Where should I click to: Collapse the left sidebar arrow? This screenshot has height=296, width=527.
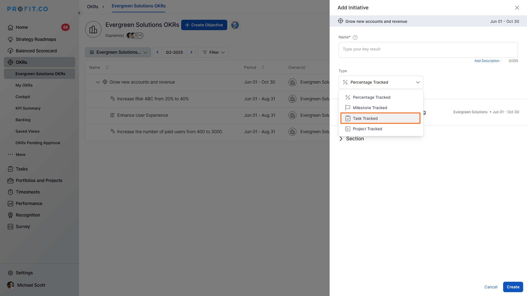(x=79, y=13)
